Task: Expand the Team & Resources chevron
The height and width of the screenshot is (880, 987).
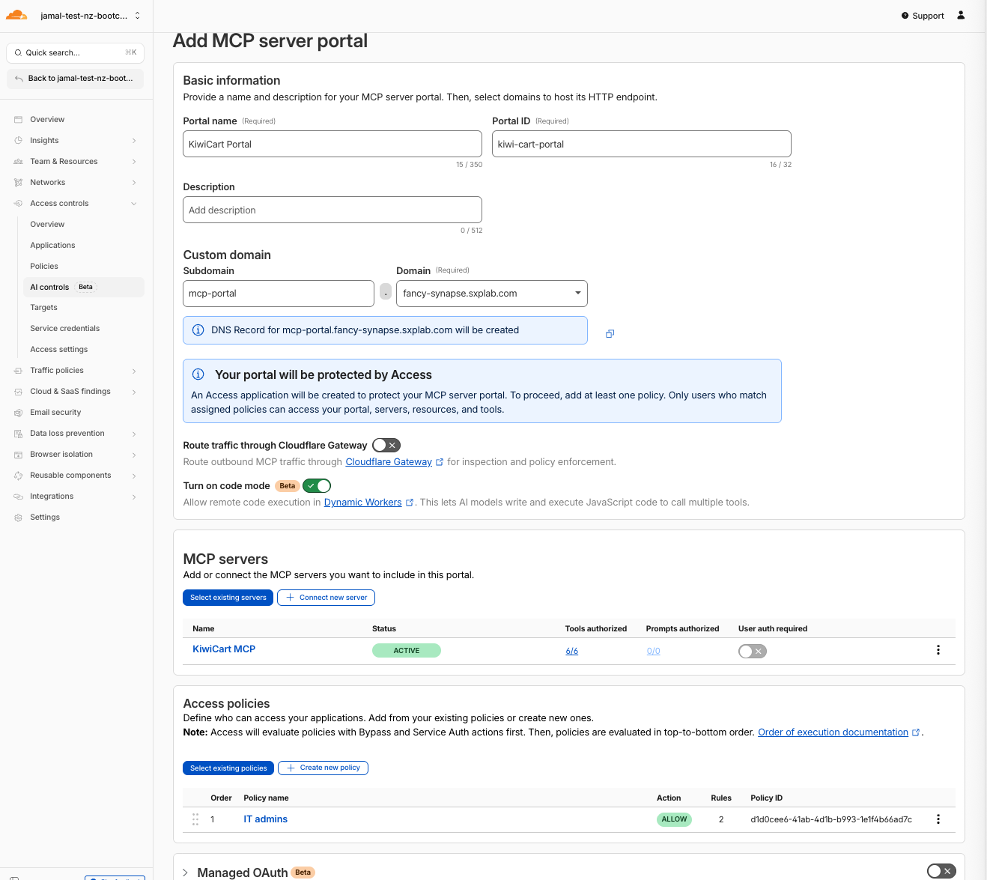Action: (x=134, y=162)
